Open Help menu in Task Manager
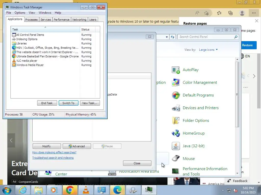The height and width of the screenshot is (195, 261). point(58,13)
